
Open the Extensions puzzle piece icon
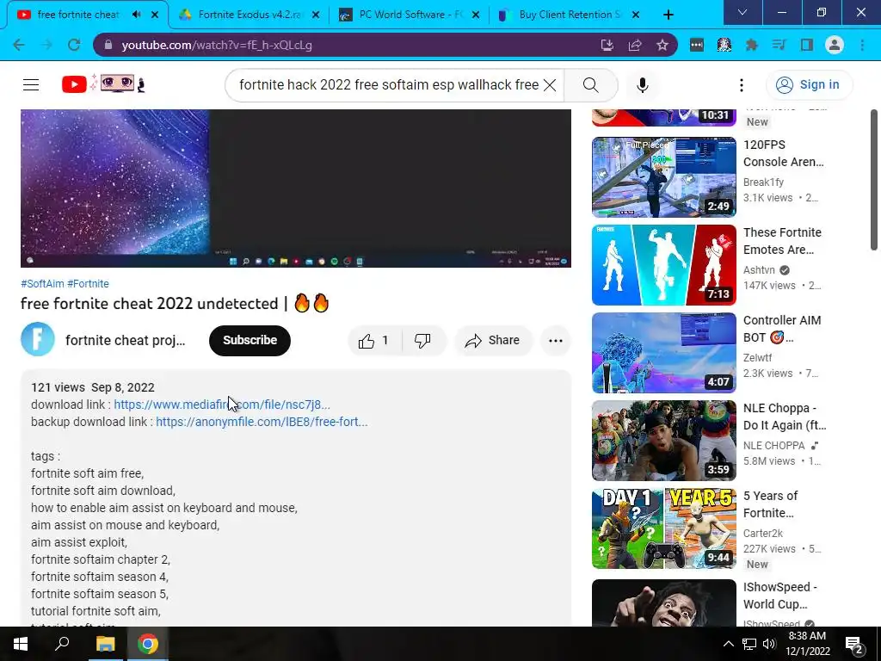[x=751, y=45]
